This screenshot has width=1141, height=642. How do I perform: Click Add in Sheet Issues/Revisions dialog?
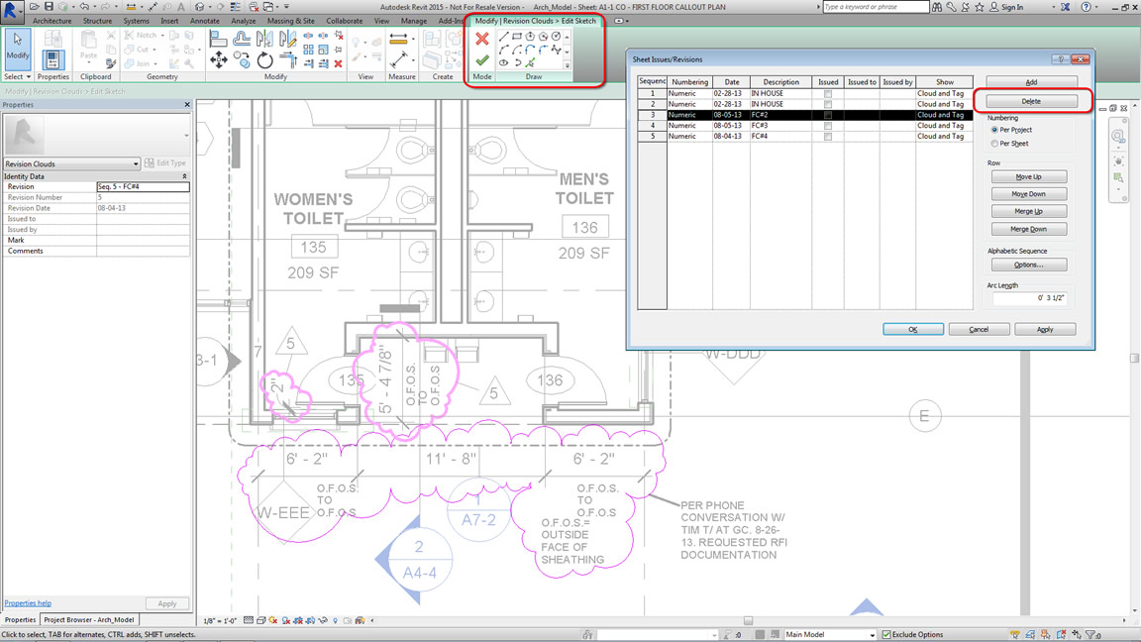click(x=1030, y=82)
